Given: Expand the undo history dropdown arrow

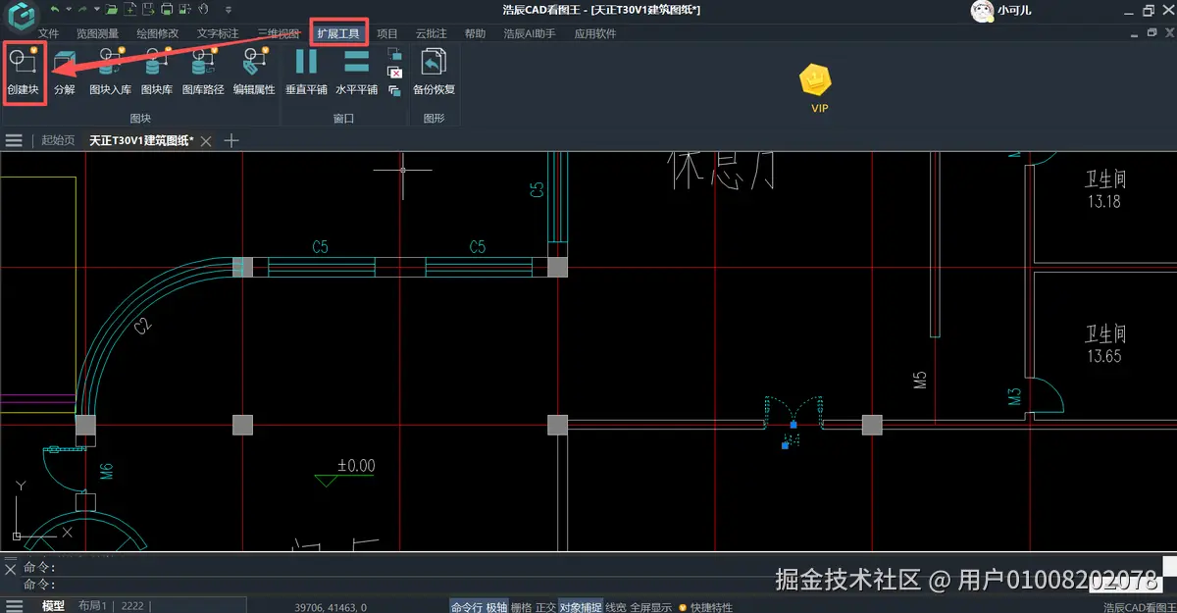Looking at the screenshot, I should pyautogui.click(x=68, y=10).
